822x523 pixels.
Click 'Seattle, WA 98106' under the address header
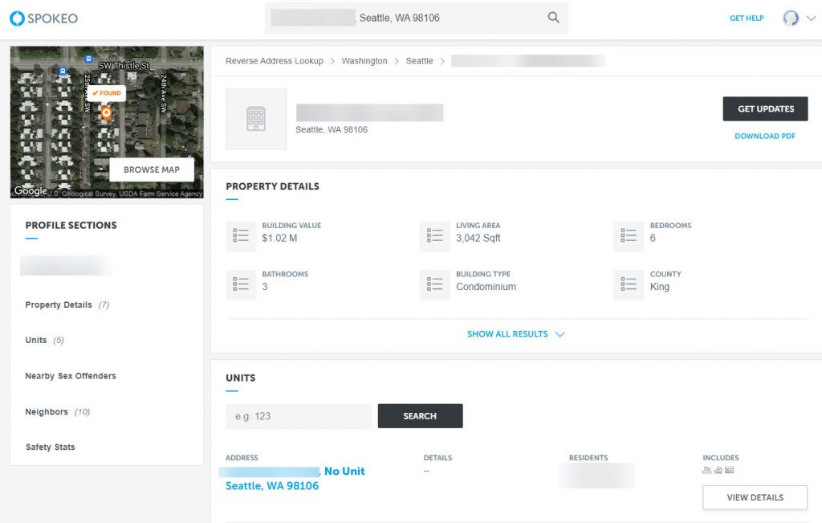pos(332,129)
